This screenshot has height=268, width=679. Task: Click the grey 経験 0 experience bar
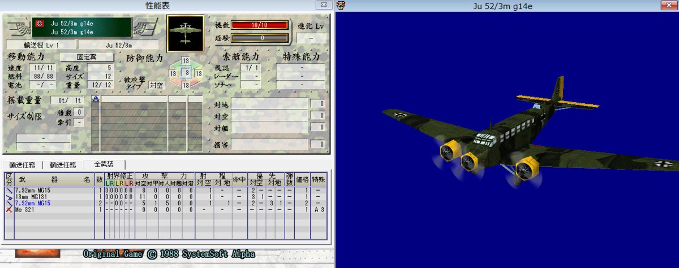point(260,38)
